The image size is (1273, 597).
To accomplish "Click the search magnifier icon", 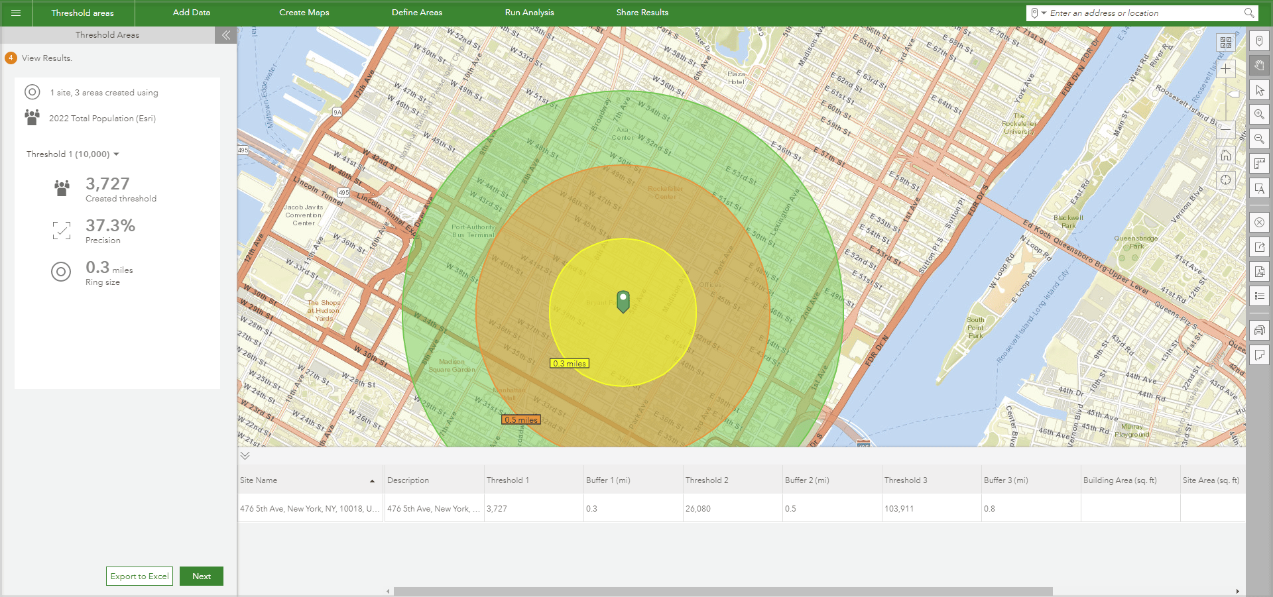I will tap(1249, 13).
